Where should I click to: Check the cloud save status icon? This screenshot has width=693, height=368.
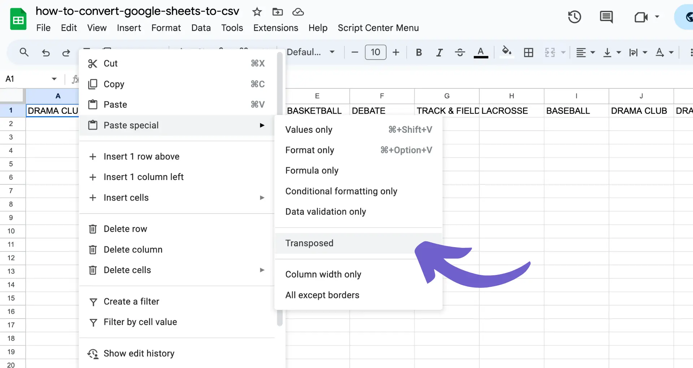[298, 12]
